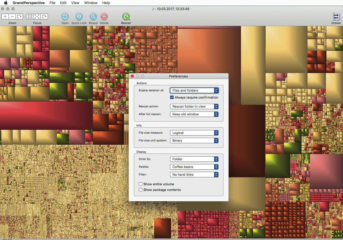Open the Apple menu
The height and width of the screenshot is (240, 343).
coord(6,3)
